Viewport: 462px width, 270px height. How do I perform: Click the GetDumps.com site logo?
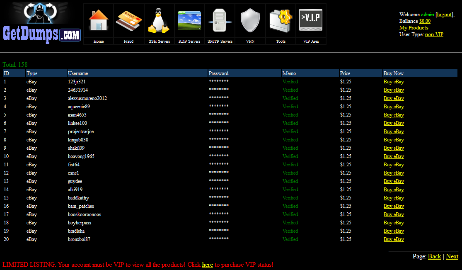(x=41, y=23)
